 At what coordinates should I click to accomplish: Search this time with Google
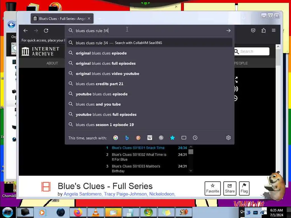click(116, 138)
